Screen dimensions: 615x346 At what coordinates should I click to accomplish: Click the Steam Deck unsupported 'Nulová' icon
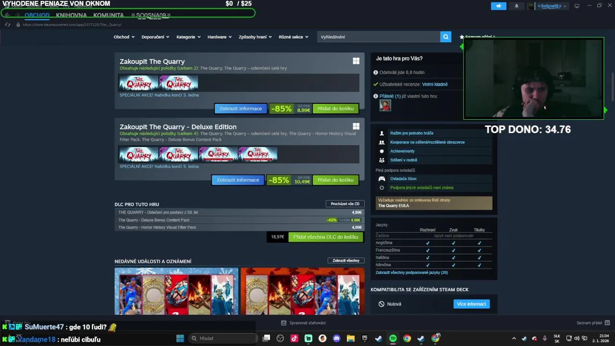tap(381, 304)
